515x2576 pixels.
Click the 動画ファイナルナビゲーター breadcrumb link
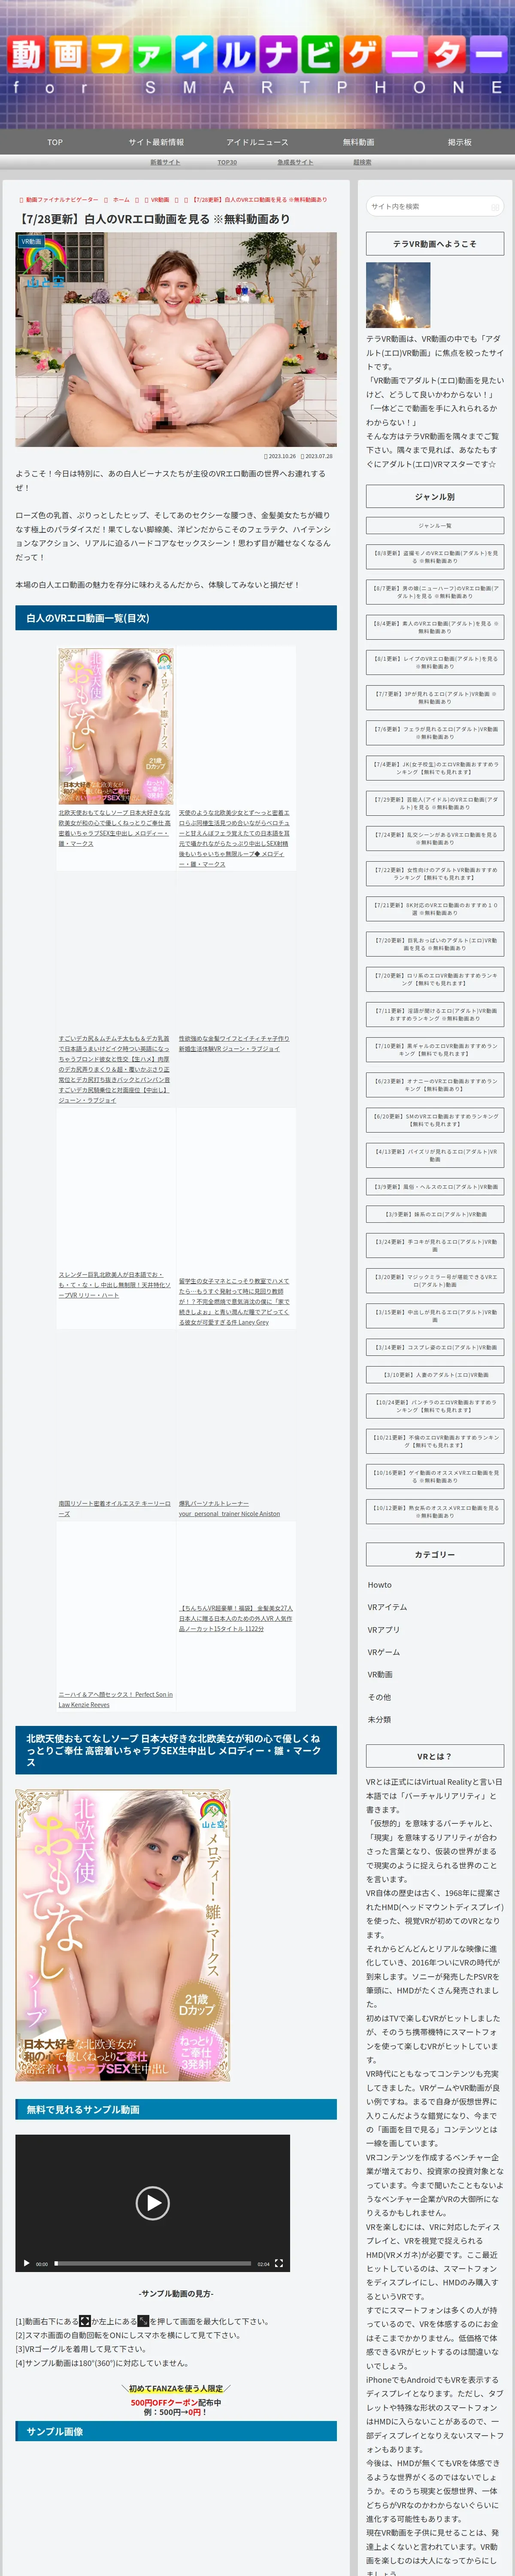click(x=62, y=199)
